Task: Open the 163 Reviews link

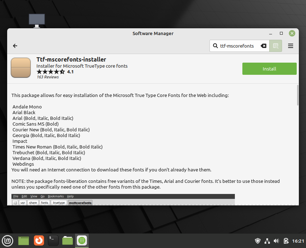Action: [x=48, y=77]
